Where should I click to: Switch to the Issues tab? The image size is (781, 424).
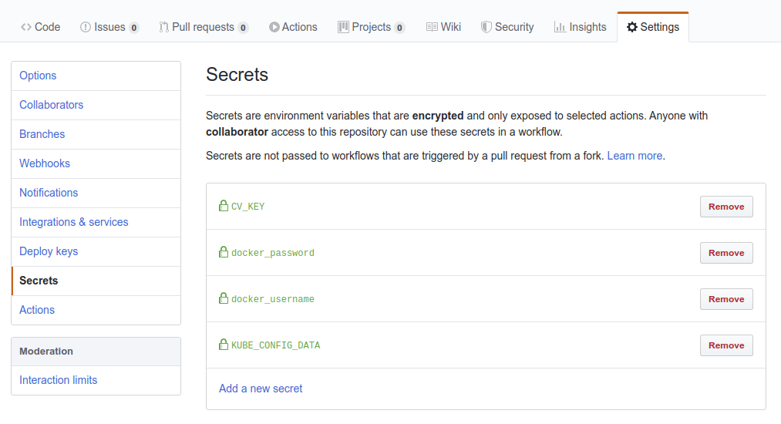[109, 27]
